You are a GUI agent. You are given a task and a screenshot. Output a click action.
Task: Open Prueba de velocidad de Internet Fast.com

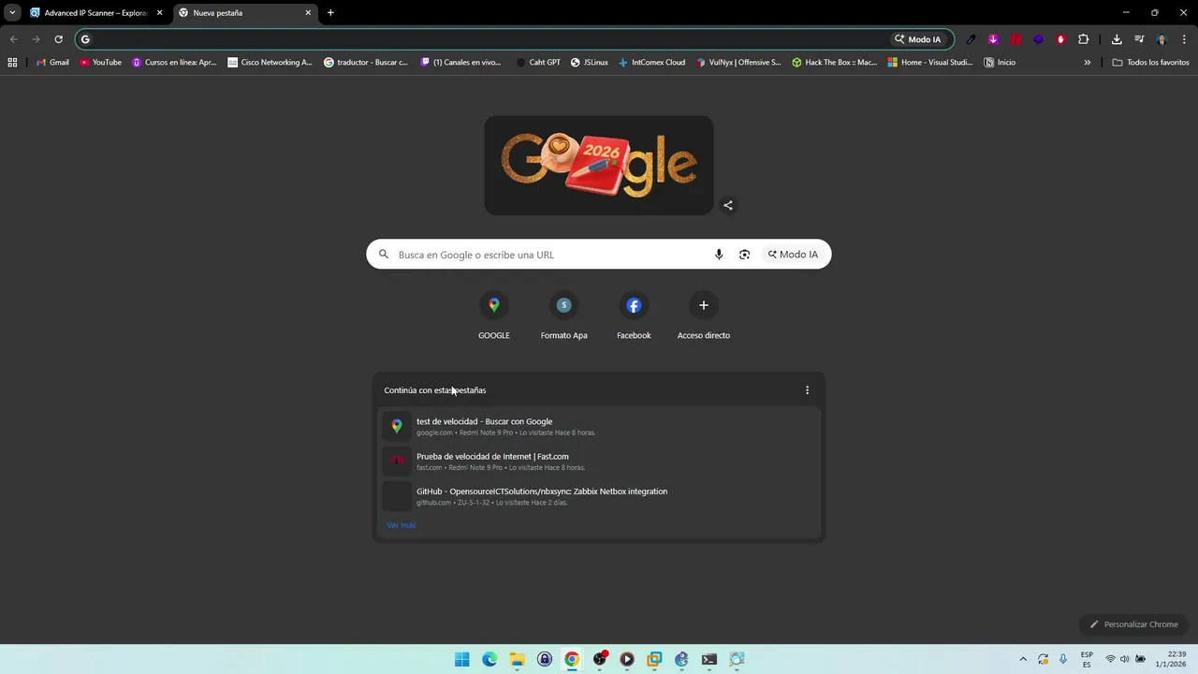599,462
